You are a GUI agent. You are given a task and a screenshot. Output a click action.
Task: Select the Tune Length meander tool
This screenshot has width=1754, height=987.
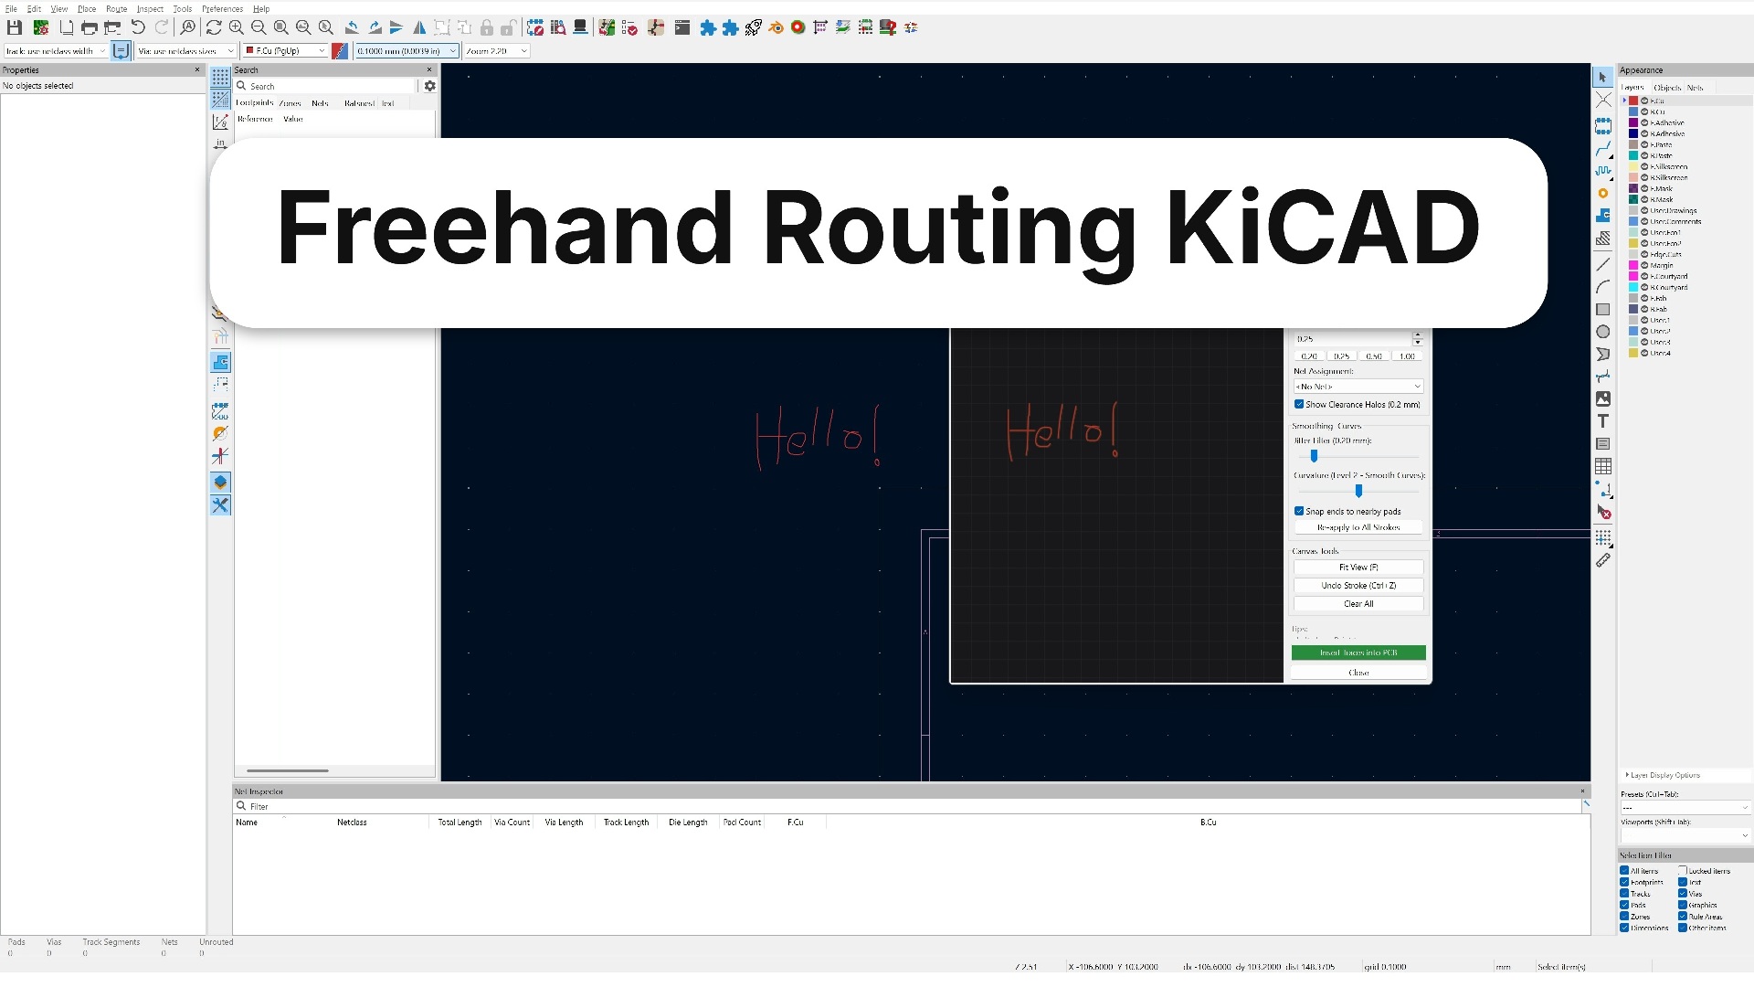[x=1603, y=171]
